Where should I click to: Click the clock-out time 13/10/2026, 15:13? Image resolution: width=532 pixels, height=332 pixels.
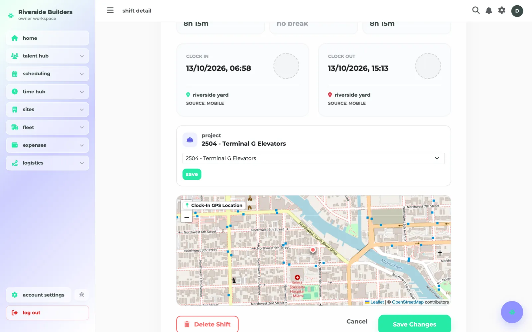point(358,68)
